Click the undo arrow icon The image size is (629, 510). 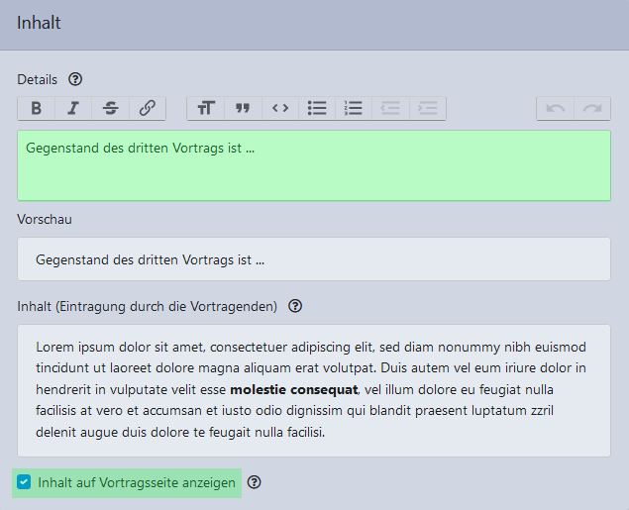pos(556,108)
